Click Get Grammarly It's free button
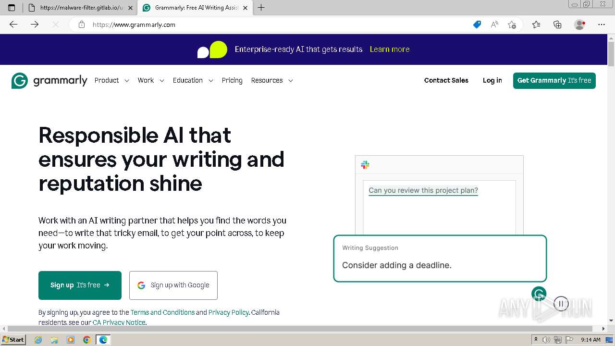The height and width of the screenshot is (346, 615). pos(554,81)
